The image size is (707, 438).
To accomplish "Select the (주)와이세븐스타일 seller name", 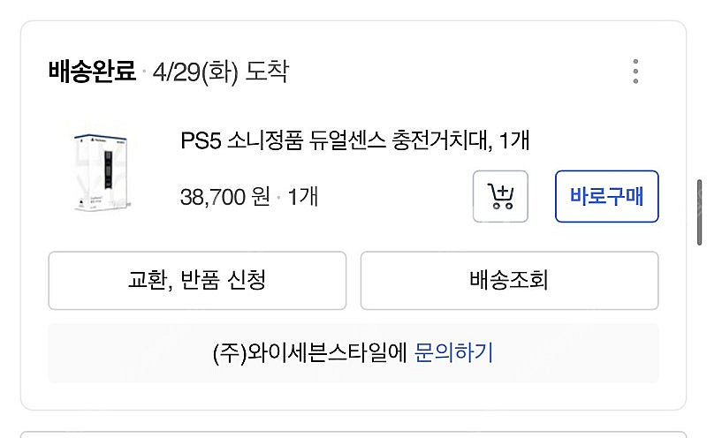I will (309, 353).
